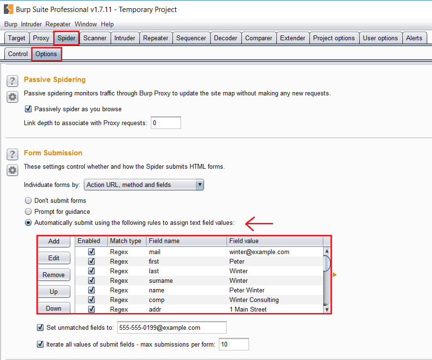
Task: Open the Passive Spidering gear settings icon
Action: pos(12,97)
